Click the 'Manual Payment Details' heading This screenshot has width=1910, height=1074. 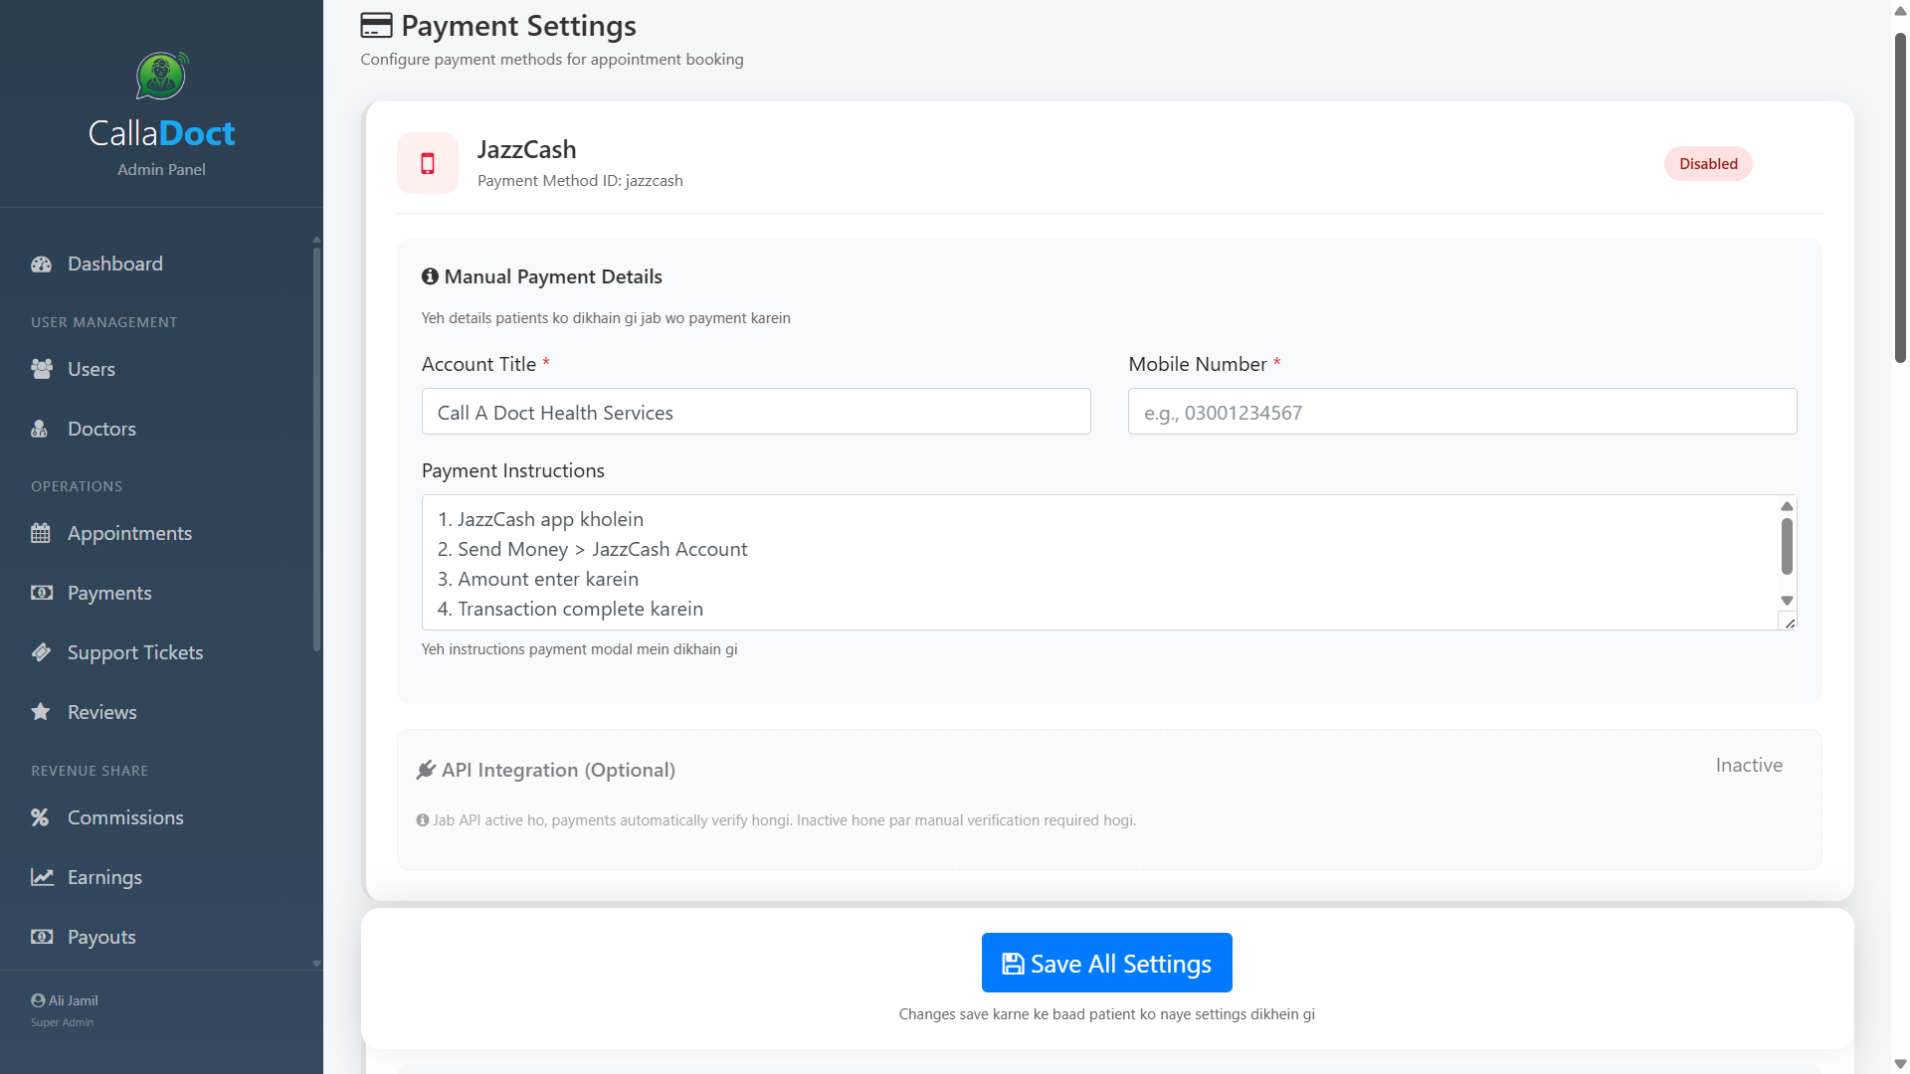pos(553,276)
